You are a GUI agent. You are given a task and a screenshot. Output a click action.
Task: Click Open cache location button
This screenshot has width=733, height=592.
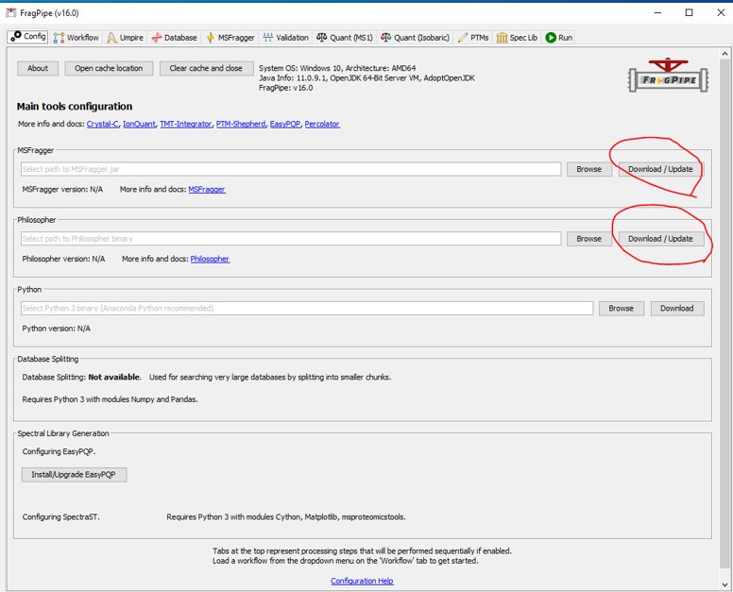[x=109, y=68]
